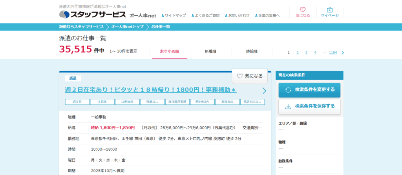Image resolution: width=402 pixels, height=175 pixels.
Task: Switch to 新着順 sort tab
Action: point(210,51)
